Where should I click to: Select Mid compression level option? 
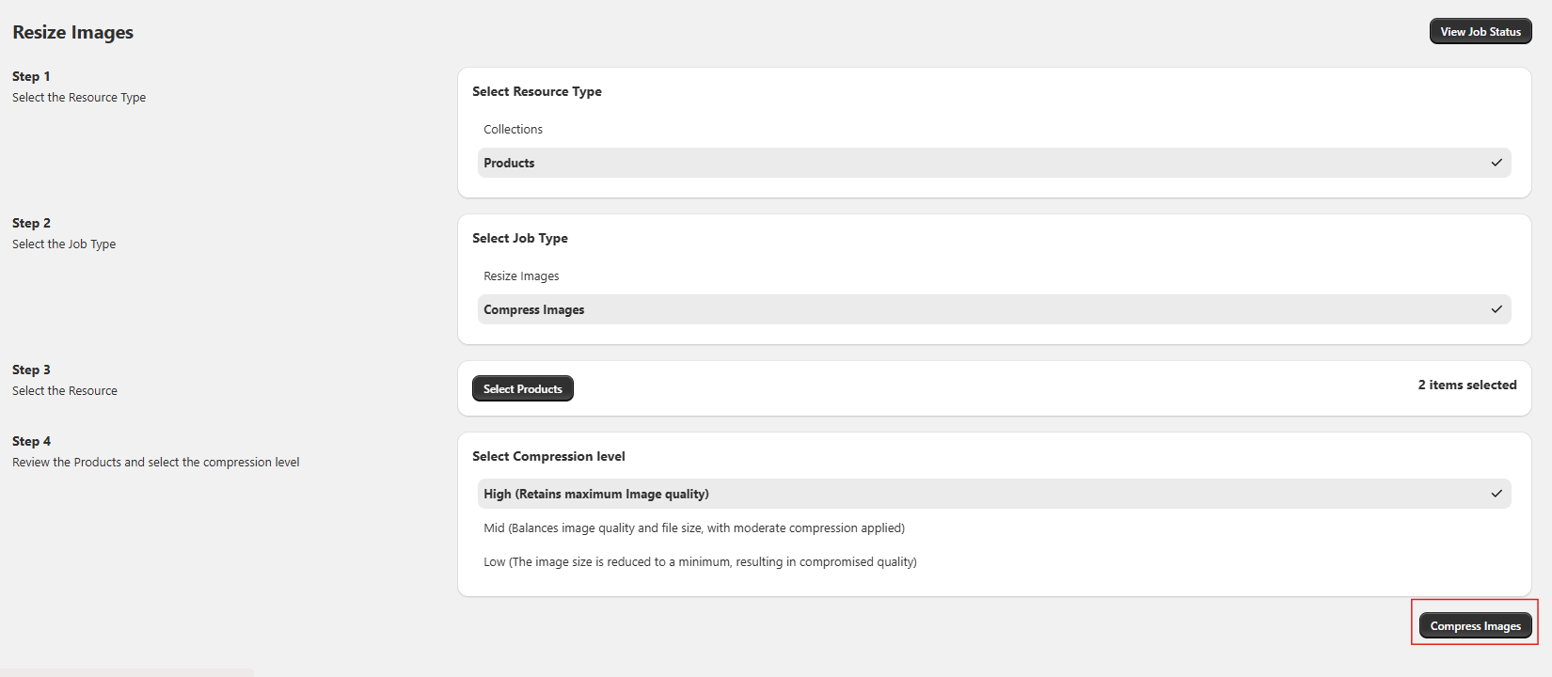(694, 528)
